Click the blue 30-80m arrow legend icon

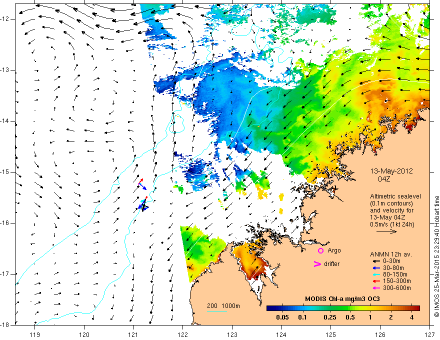[x=376, y=268]
